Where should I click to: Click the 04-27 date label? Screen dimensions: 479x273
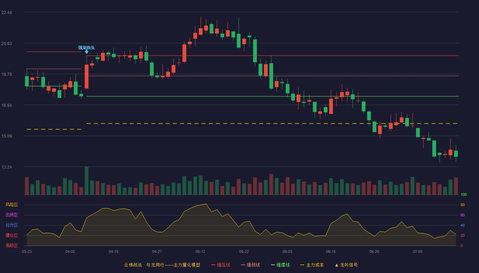pyautogui.click(x=157, y=252)
